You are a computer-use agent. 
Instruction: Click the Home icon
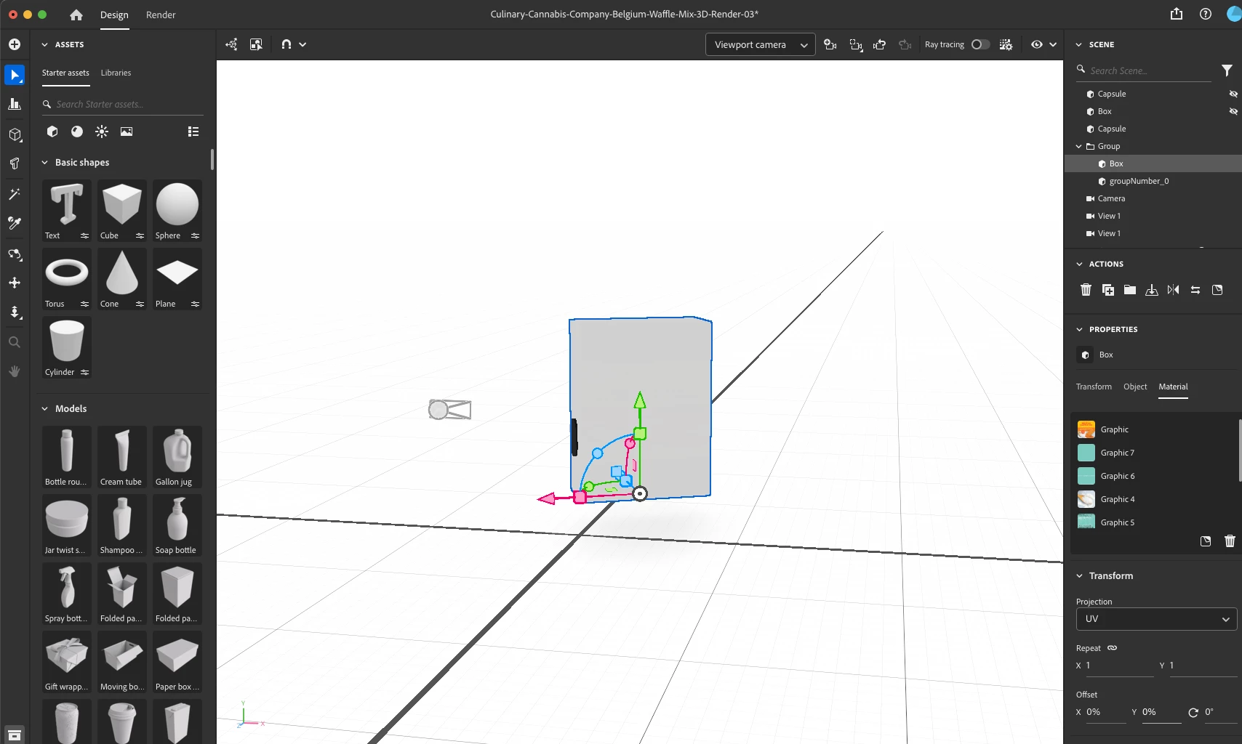tap(76, 15)
